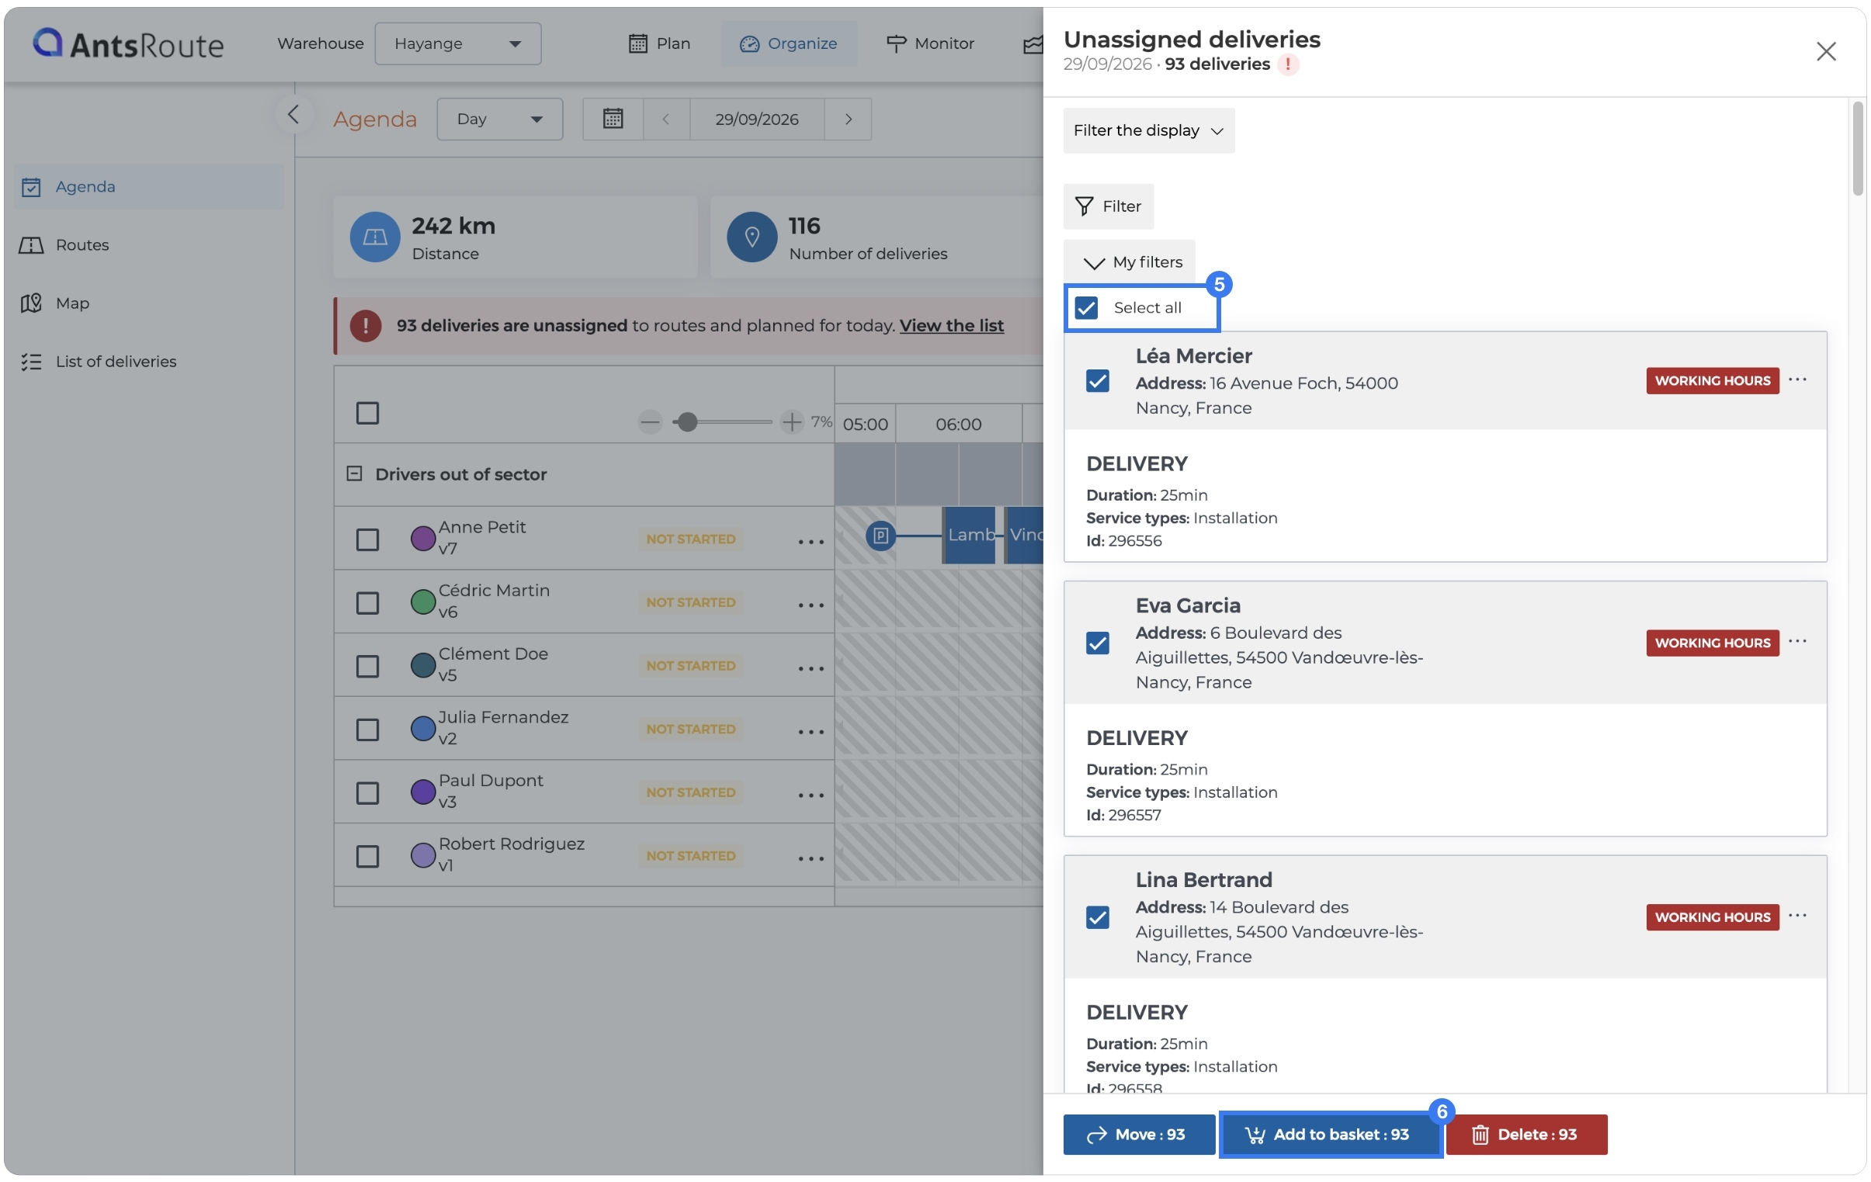
Task: Click WORKING HOURS badge on Eva Garcia
Action: [1712, 643]
